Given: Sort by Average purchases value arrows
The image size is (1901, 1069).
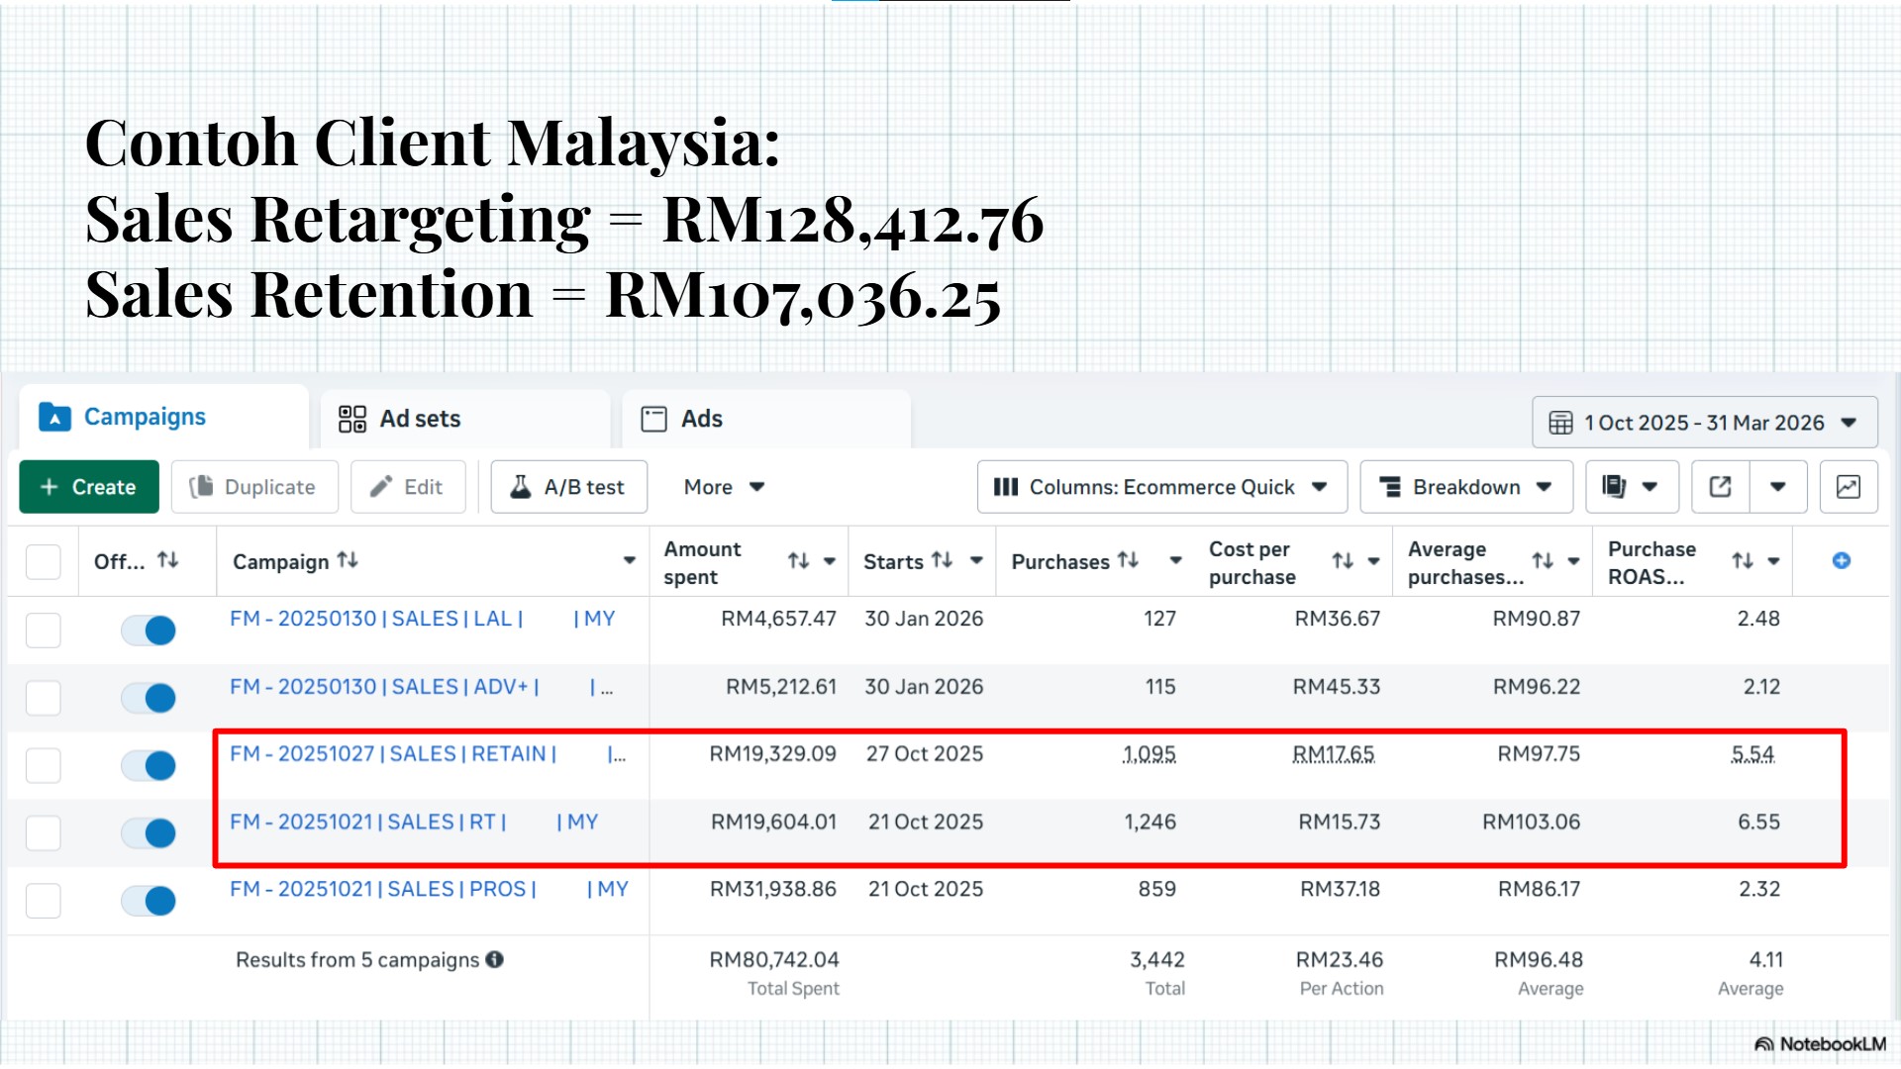Looking at the screenshot, I should coord(1543,561).
